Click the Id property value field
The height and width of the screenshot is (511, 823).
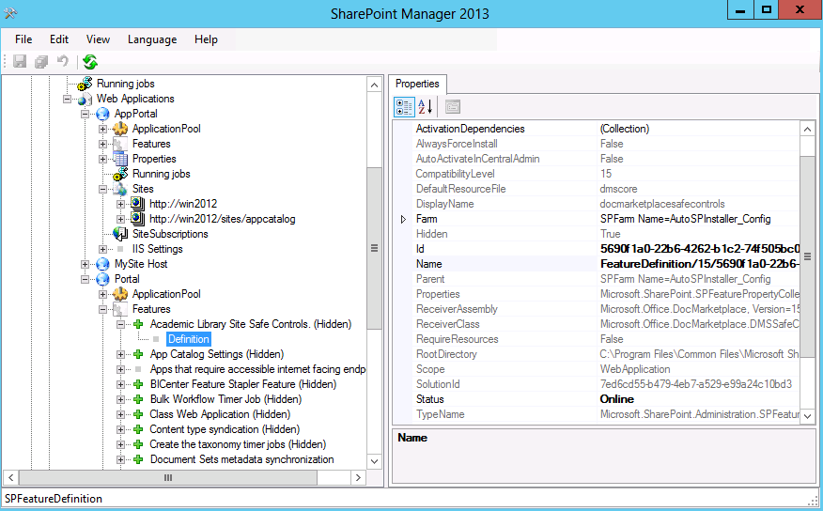point(699,249)
